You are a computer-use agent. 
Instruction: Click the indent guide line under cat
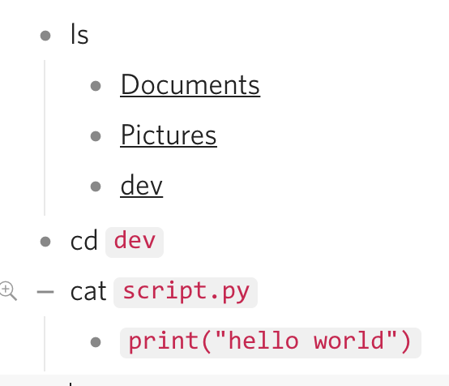pyautogui.click(x=45, y=344)
